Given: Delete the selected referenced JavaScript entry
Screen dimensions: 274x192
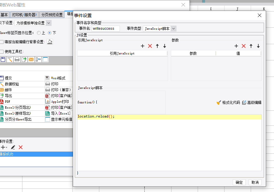Looking at the screenshot, I should coord(150,46).
